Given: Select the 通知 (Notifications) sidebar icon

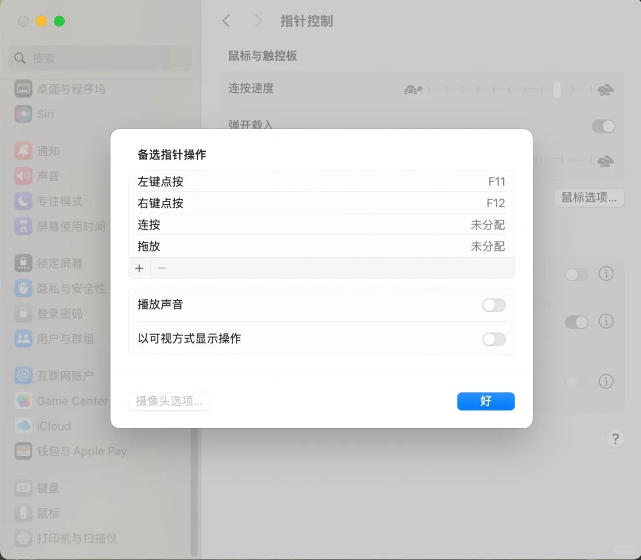Looking at the screenshot, I should (23, 150).
